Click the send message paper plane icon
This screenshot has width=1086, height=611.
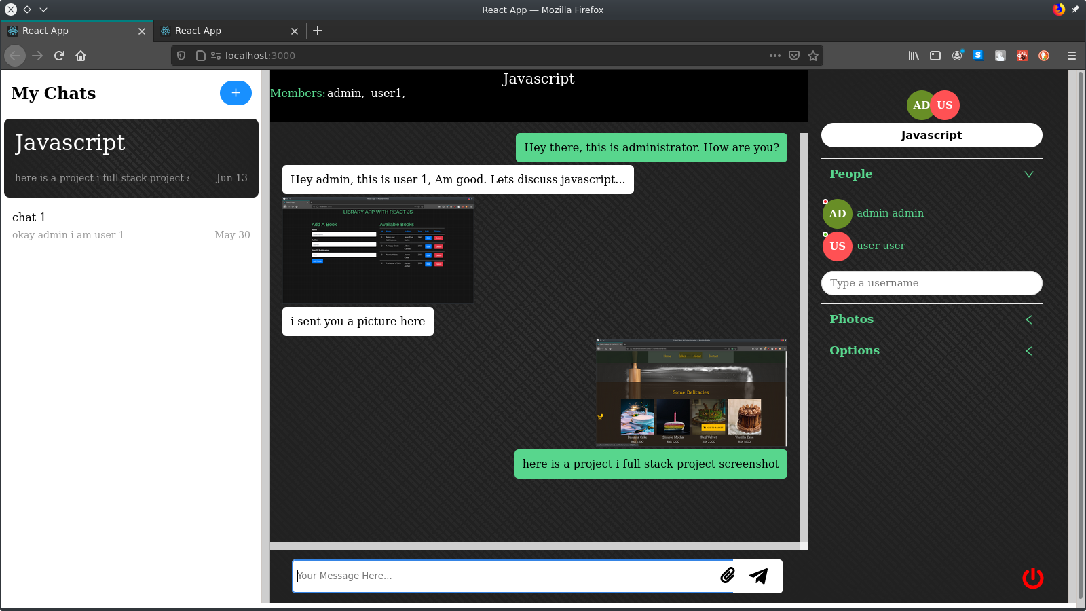tap(758, 576)
